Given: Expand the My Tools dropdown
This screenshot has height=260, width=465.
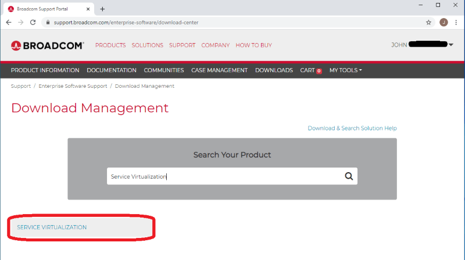Looking at the screenshot, I should tap(345, 70).
